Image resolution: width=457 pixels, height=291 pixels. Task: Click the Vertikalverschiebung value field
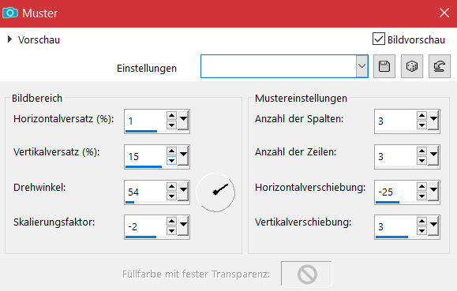395,226
